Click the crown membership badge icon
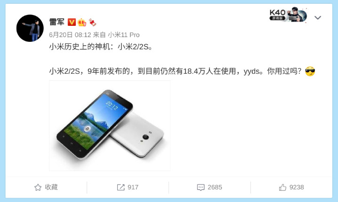The width and height of the screenshot is (338, 202). pyautogui.click(x=82, y=22)
